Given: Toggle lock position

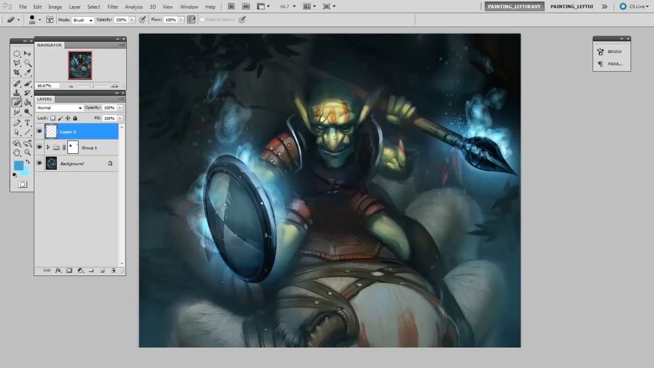Looking at the screenshot, I should 67,118.
